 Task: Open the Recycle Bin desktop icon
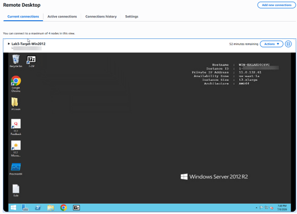16,60
